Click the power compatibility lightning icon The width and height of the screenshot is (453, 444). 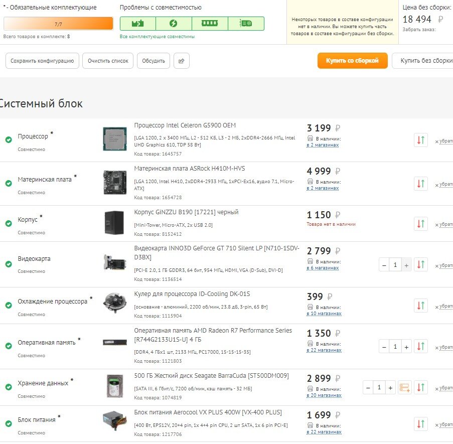point(174,24)
